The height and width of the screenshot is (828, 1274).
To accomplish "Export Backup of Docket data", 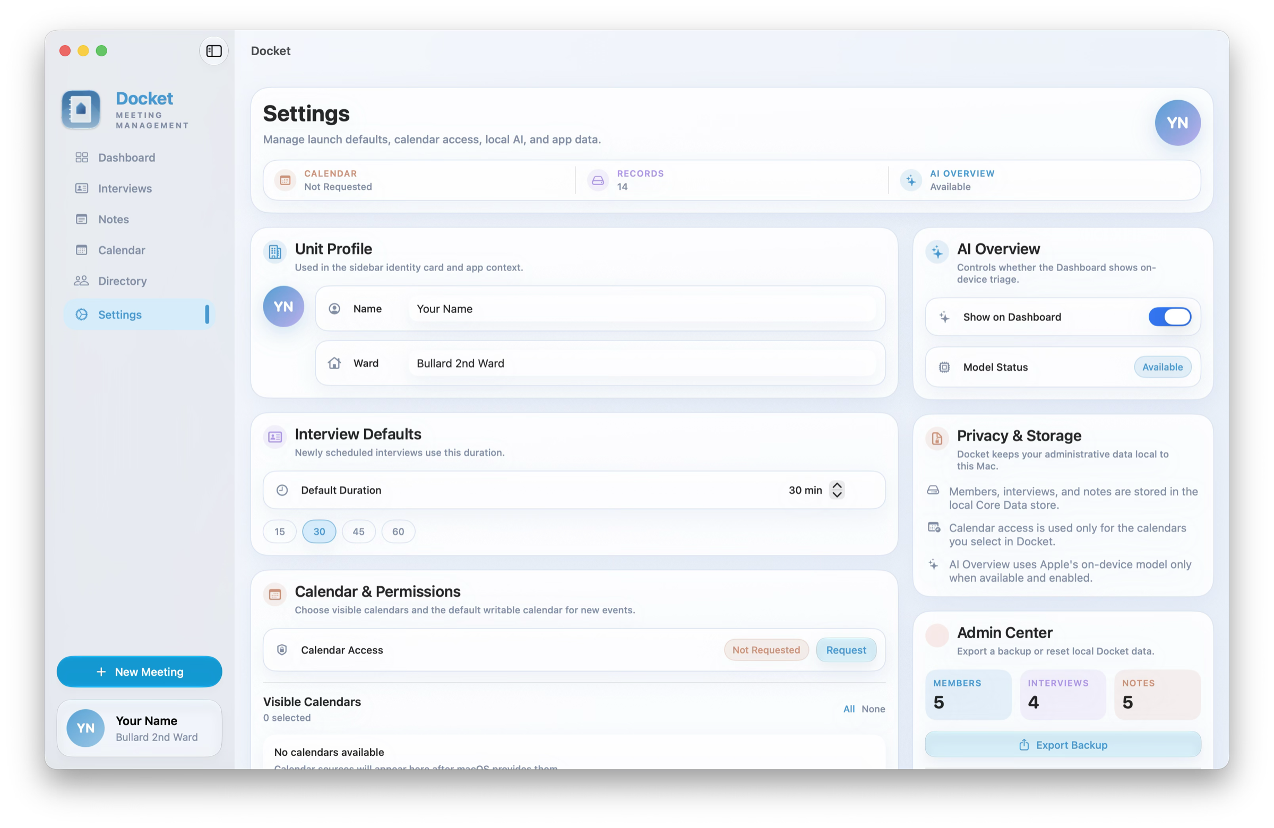I will tap(1063, 745).
